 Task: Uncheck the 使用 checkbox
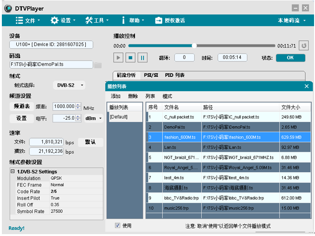pyautogui.click(x=117, y=225)
